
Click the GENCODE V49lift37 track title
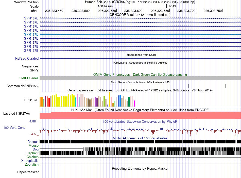pyautogui.click(x=140, y=15)
